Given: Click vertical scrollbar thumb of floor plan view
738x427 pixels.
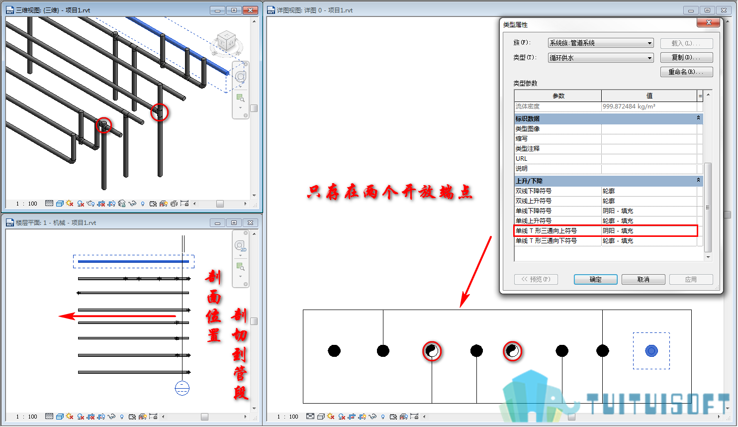Looking at the screenshot, I should coord(254,321).
